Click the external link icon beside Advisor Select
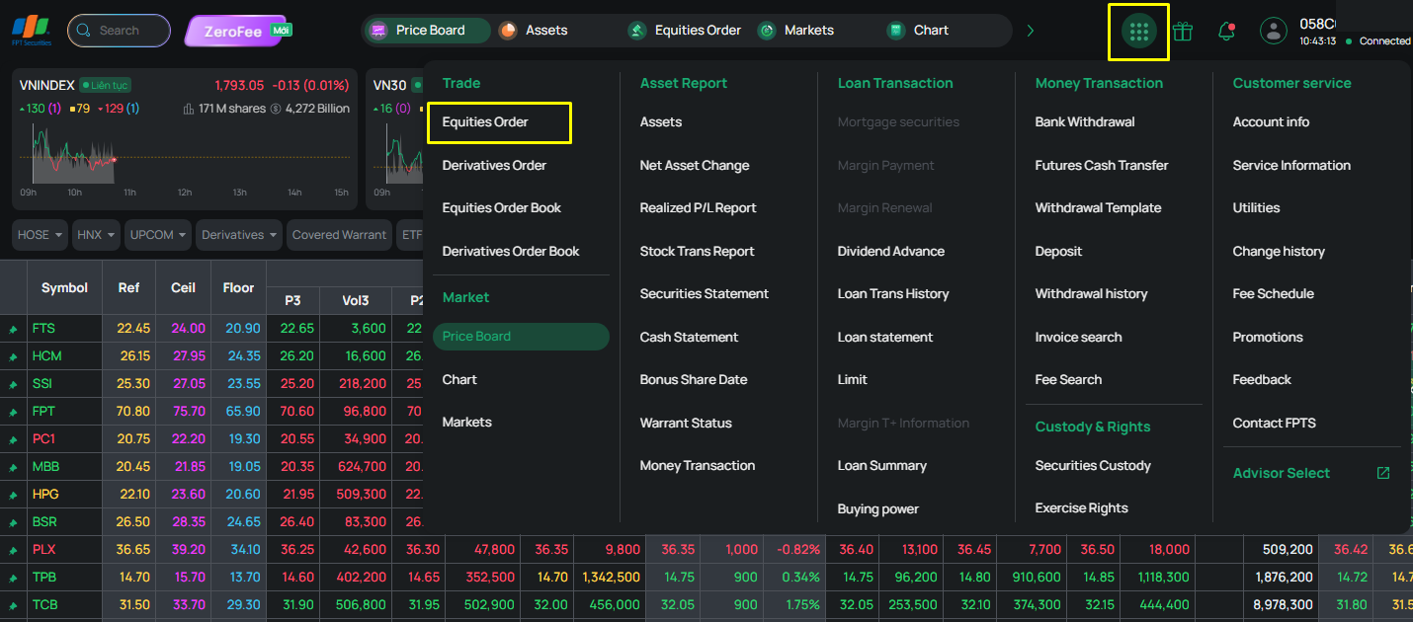 pos(1383,473)
